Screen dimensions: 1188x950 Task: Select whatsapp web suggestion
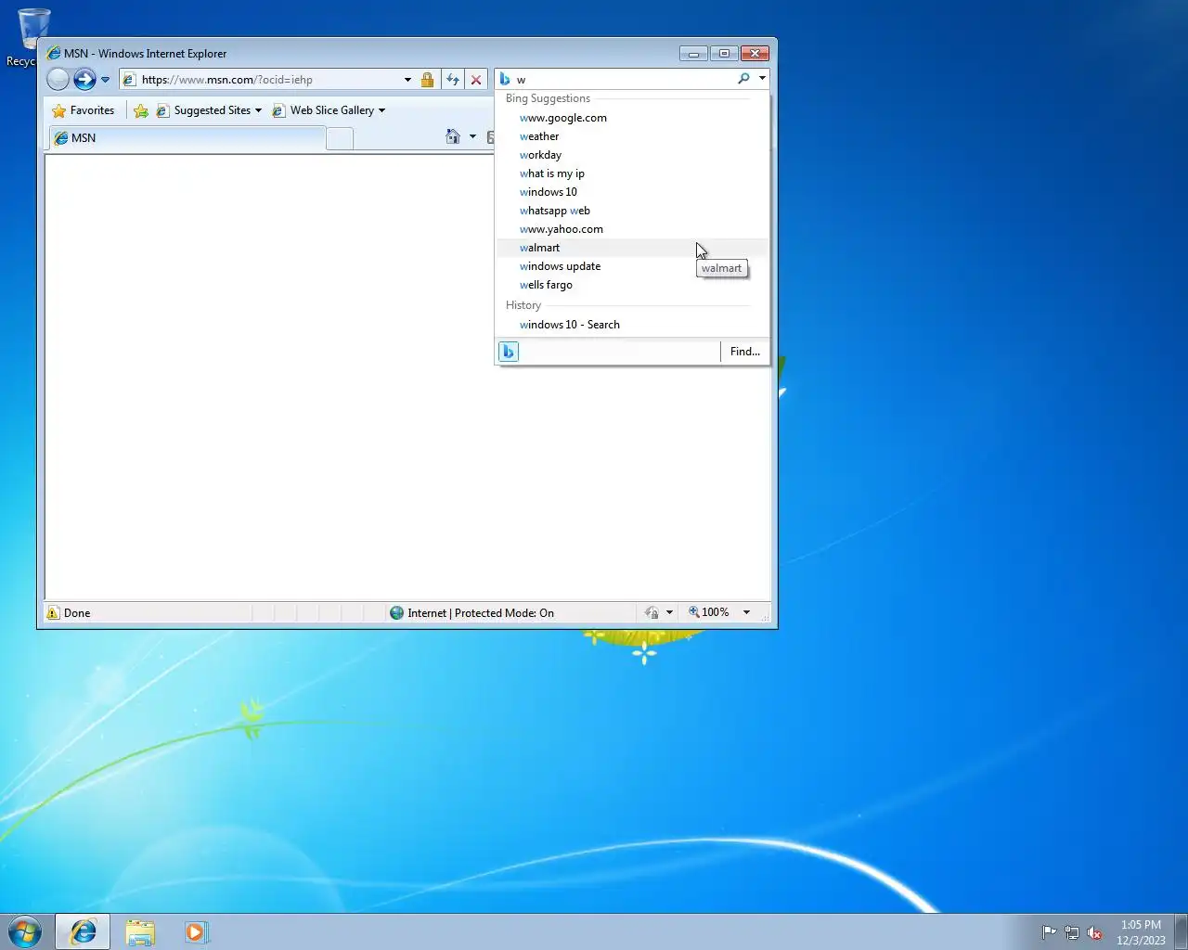click(x=632, y=211)
